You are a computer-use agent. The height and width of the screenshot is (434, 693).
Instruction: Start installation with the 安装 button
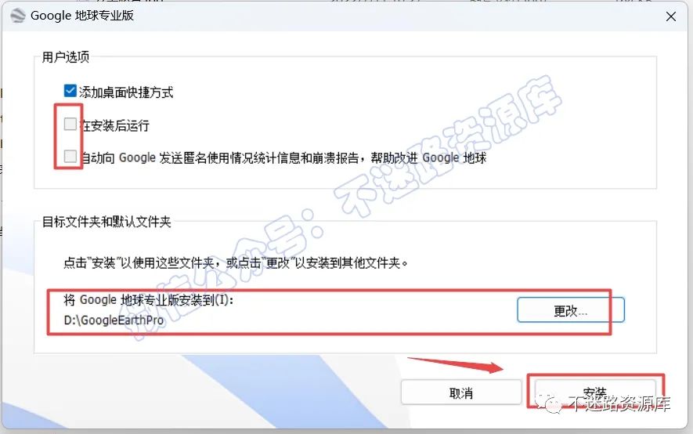(x=595, y=392)
